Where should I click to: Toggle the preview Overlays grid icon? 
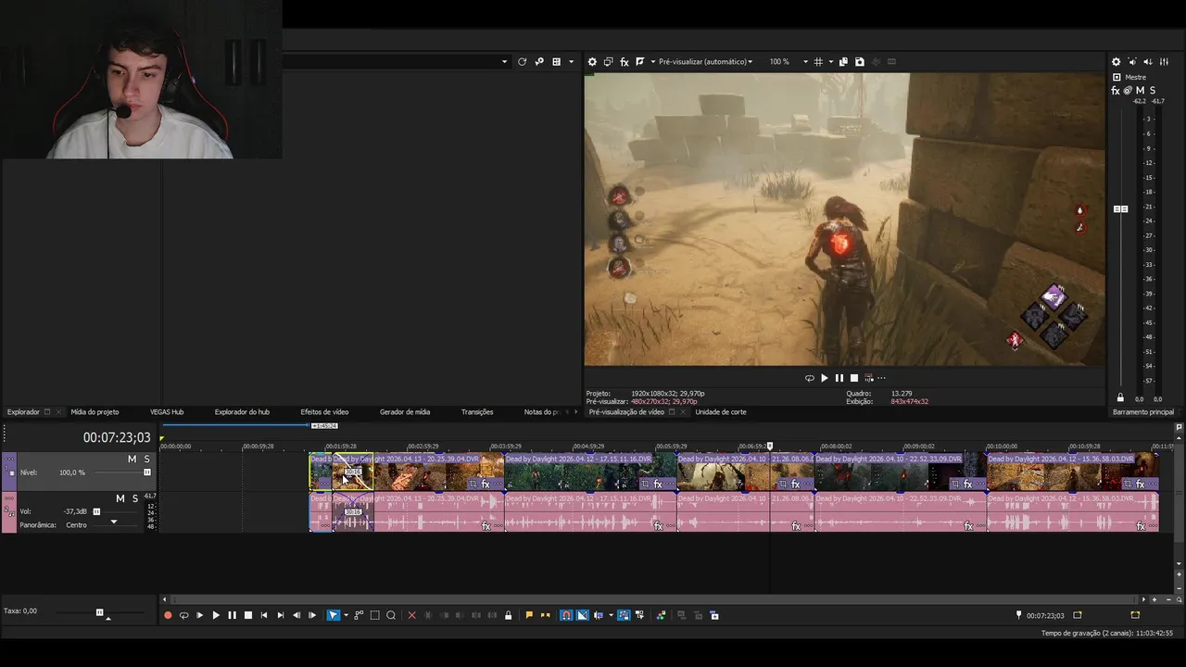[818, 62]
